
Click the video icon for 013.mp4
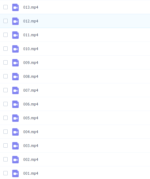(15, 7)
